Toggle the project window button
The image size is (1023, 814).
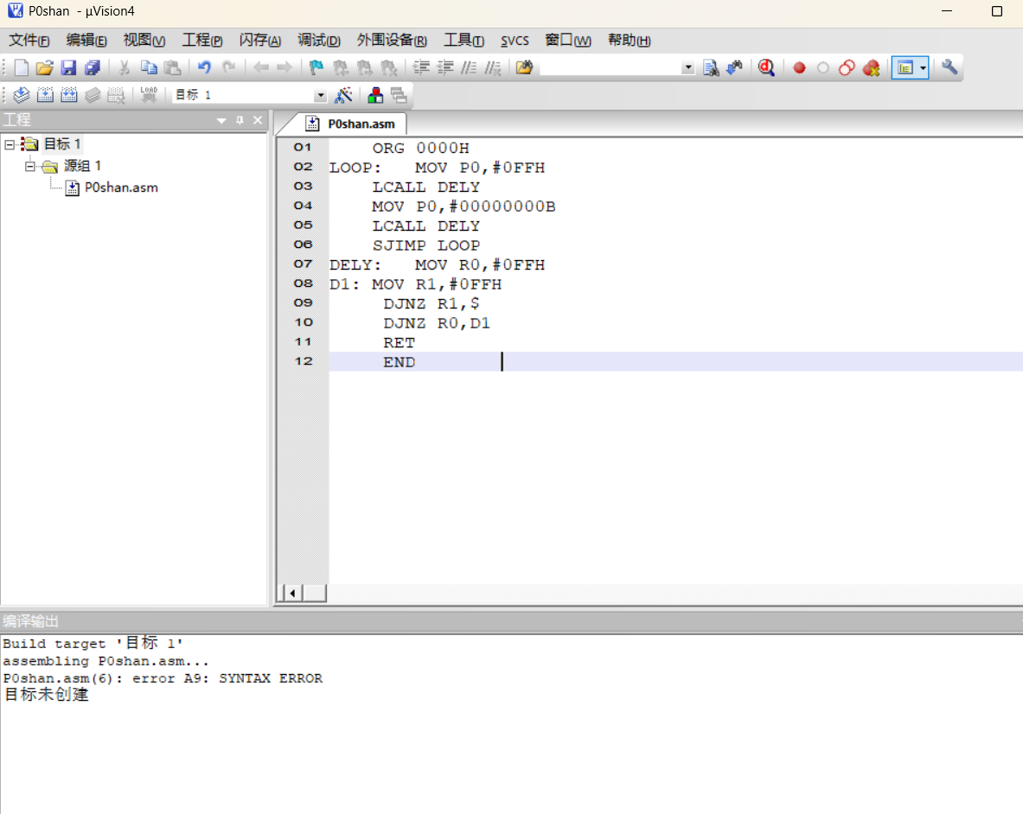905,67
